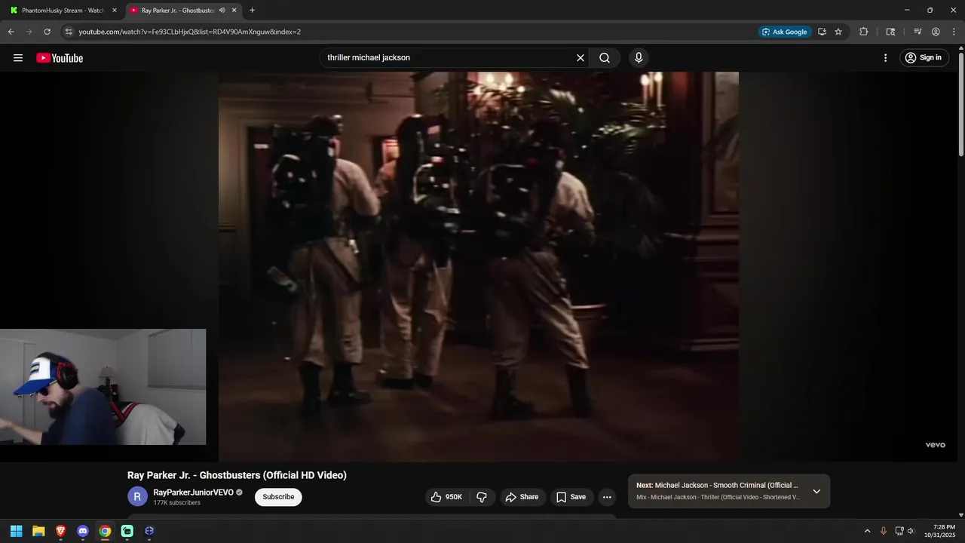Dislike the Ghostbusters video
Viewport: 965px width, 543px height.
pos(482,497)
